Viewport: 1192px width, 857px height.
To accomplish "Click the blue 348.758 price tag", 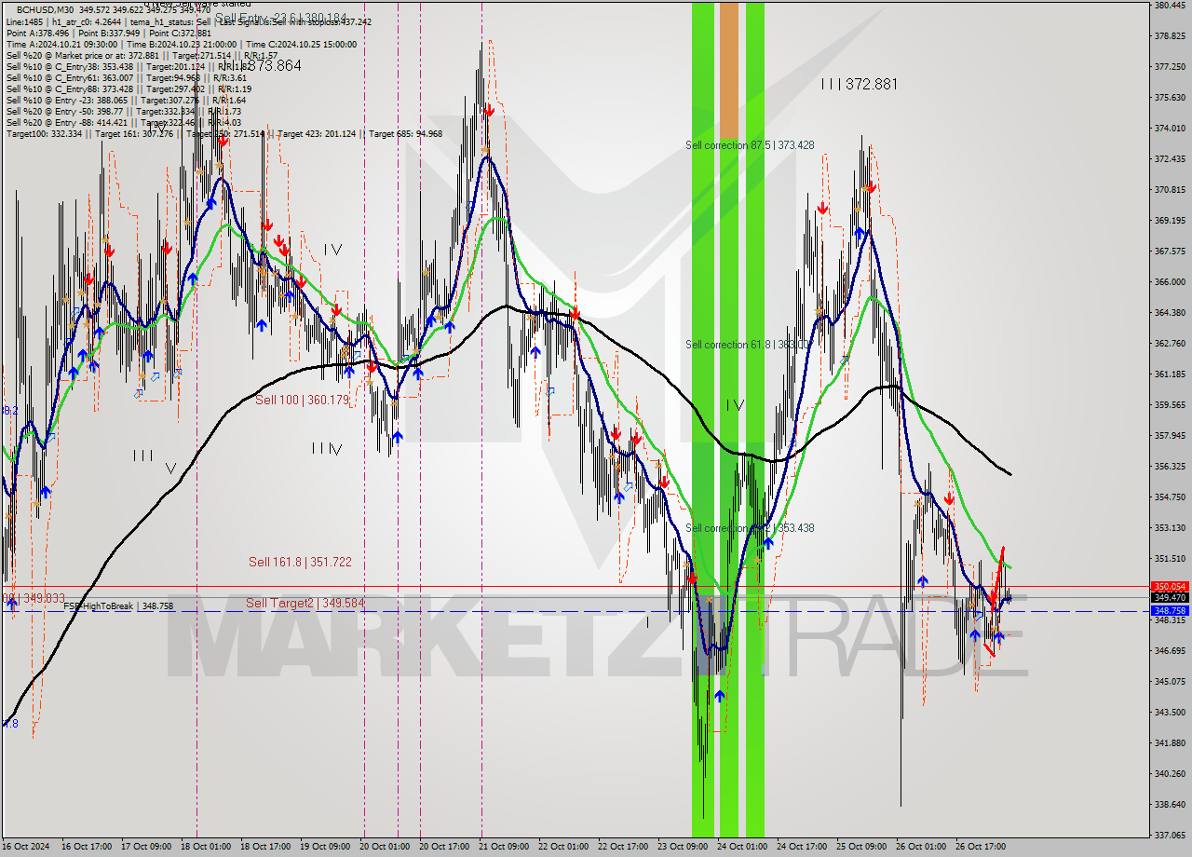I will click(1170, 611).
